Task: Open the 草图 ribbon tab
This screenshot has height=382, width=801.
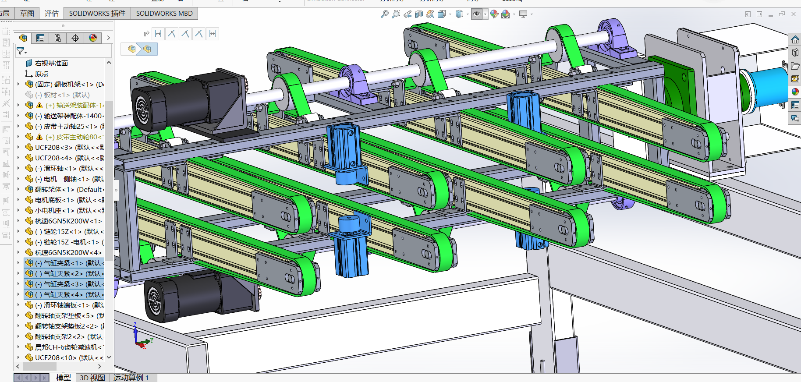Action: point(27,14)
